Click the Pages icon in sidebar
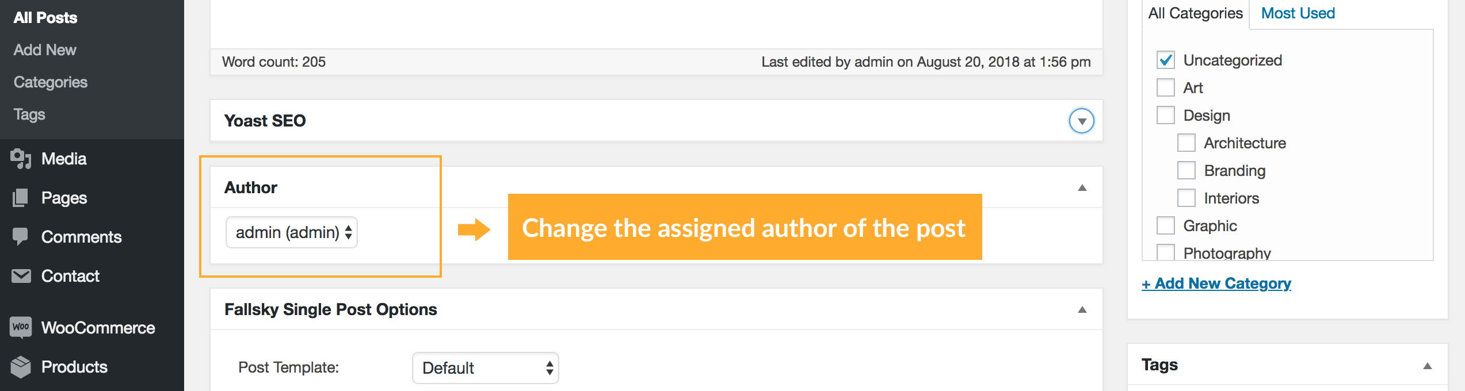The image size is (1465, 391). click(21, 198)
